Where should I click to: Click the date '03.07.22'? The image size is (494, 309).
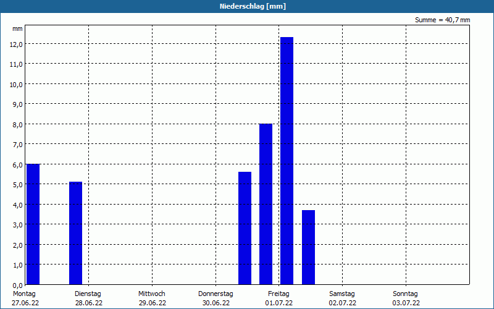[x=406, y=303]
